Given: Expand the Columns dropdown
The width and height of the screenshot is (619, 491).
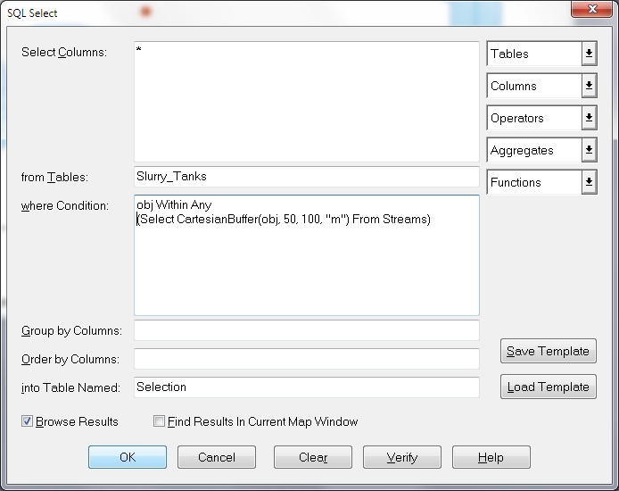Looking at the screenshot, I should pos(589,86).
